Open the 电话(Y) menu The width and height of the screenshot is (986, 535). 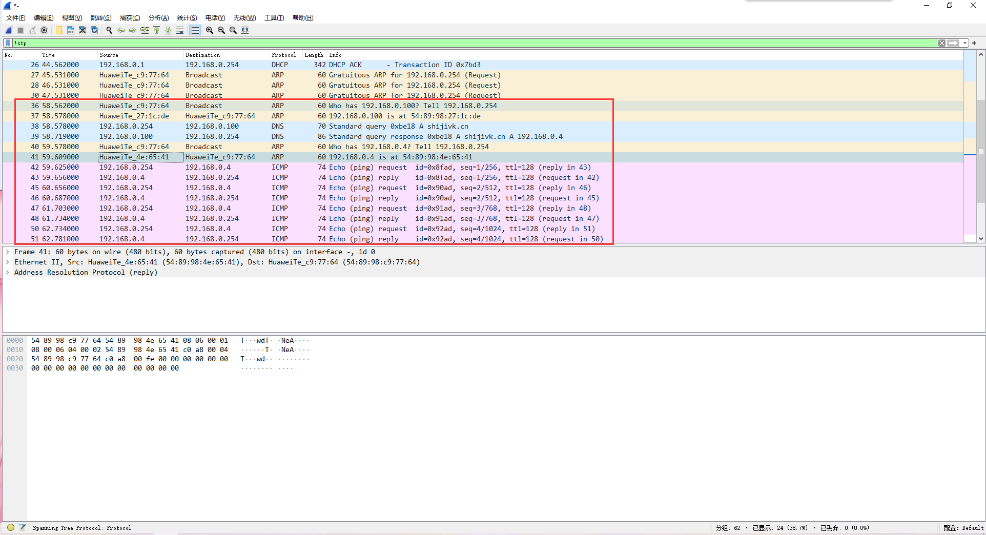[x=215, y=18]
